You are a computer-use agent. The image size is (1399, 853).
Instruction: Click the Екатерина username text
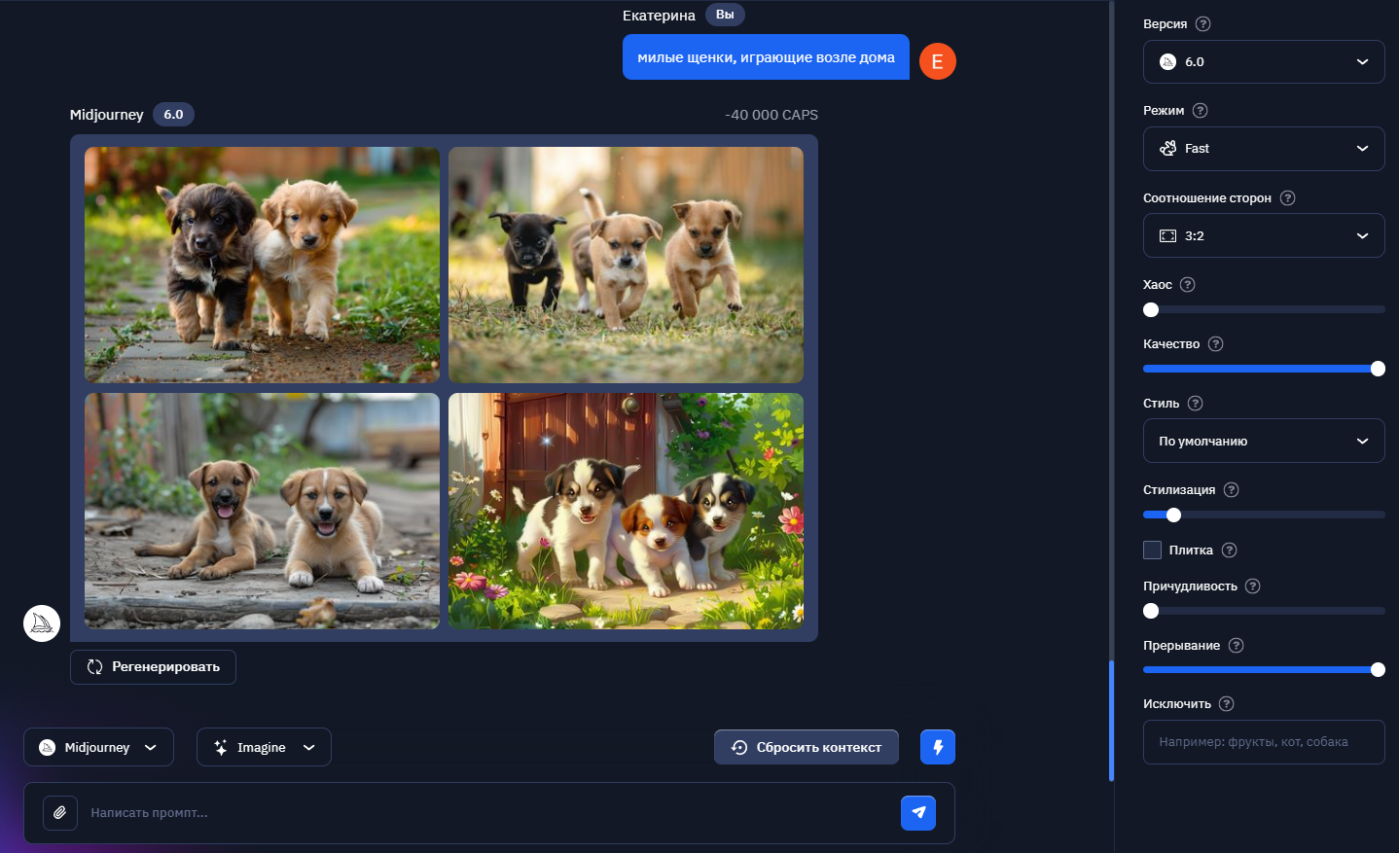(659, 16)
